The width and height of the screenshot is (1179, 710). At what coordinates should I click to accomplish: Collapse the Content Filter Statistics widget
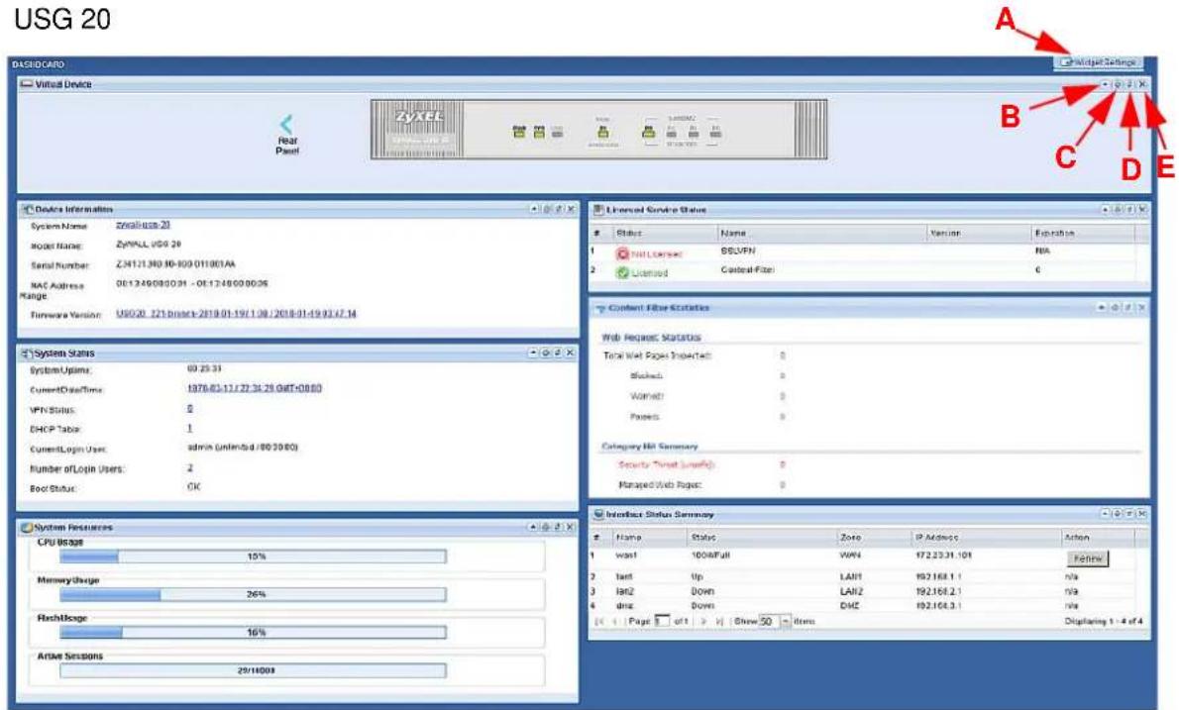1102,307
